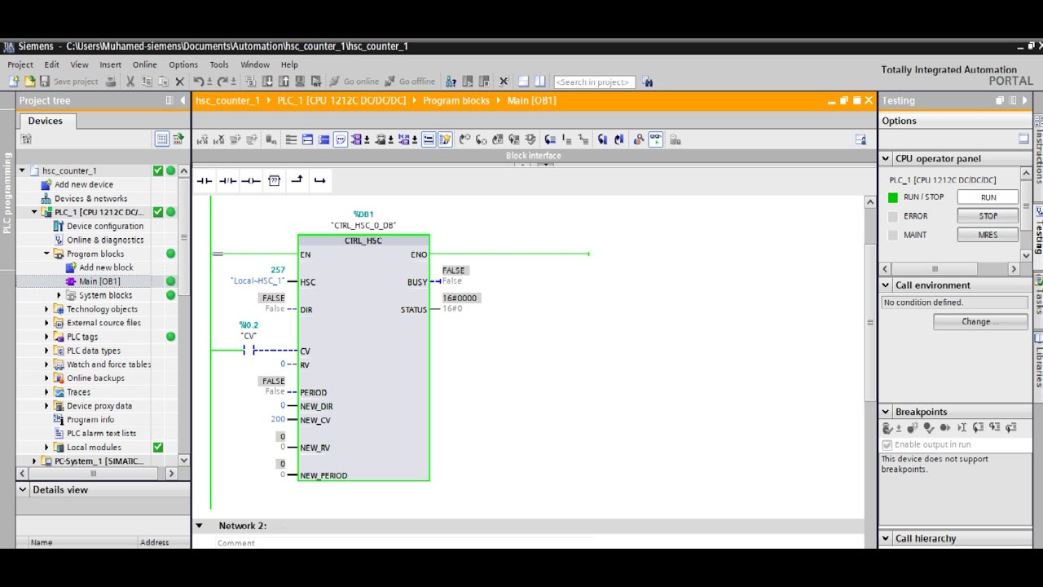This screenshot has height=587, width=1043.
Task: Open a branch in the network
Action: click(x=297, y=180)
